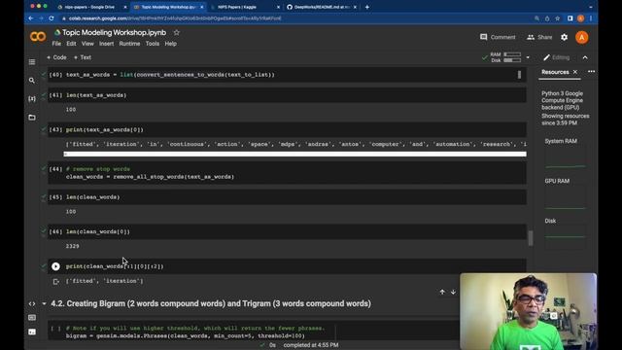The height and width of the screenshot is (350, 622).
Task: Move the section cell up
Action: coord(442,292)
